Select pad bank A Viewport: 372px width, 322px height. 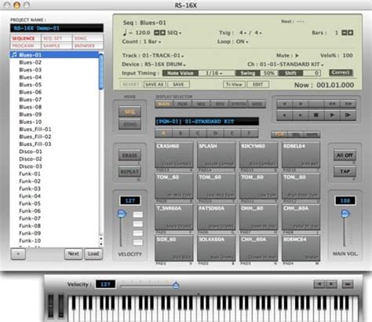click(x=163, y=134)
